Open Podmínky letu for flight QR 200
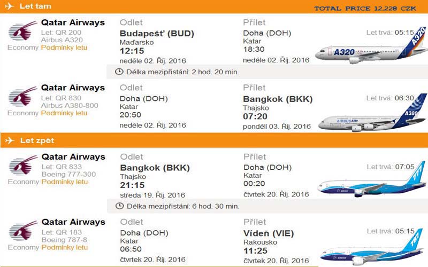428x267 pixels. pyautogui.click(x=64, y=48)
